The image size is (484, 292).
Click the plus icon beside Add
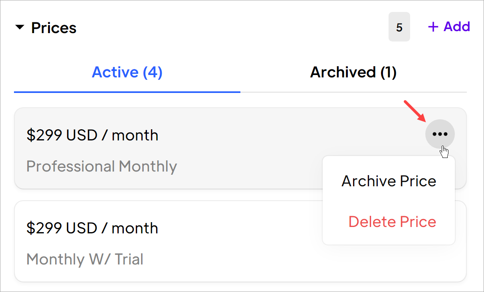[x=433, y=27]
